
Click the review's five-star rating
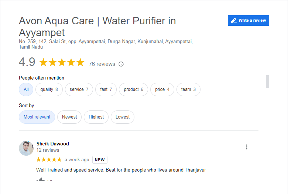pos(49,160)
